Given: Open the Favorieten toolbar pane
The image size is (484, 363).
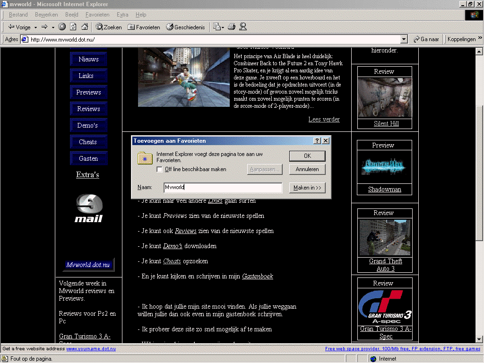Looking at the screenshot, I should tap(144, 27).
